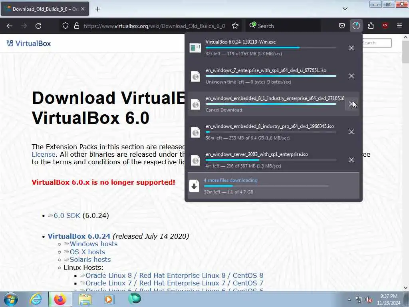Click disc icon of Windows Server 2003 iso
Screen dimensions: 409x307
[195, 160]
